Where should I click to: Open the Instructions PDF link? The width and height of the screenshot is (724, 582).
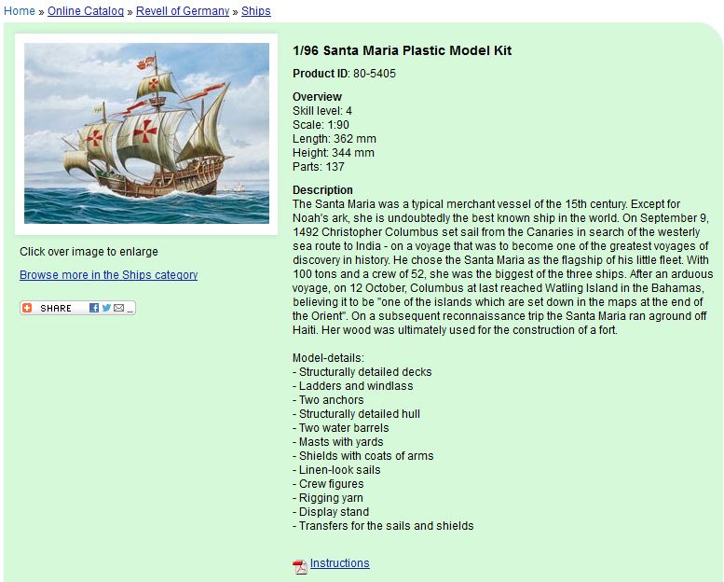[339, 563]
